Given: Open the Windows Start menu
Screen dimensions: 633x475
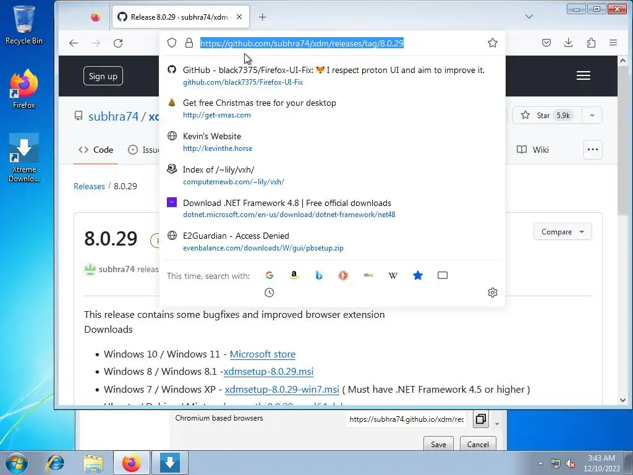Looking at the screenshot, I should pyautogui.click(x=17, y=463).
